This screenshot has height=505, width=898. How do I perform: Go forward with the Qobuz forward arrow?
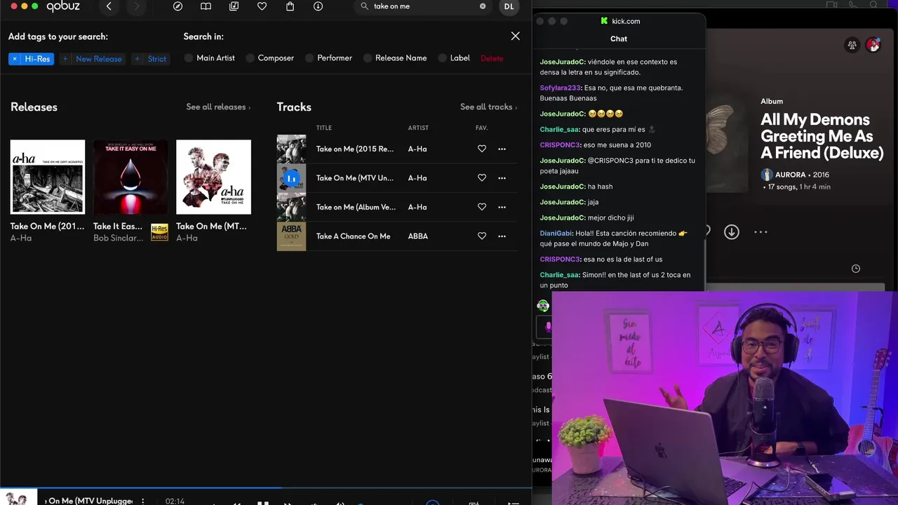click(x=137, y=6)
